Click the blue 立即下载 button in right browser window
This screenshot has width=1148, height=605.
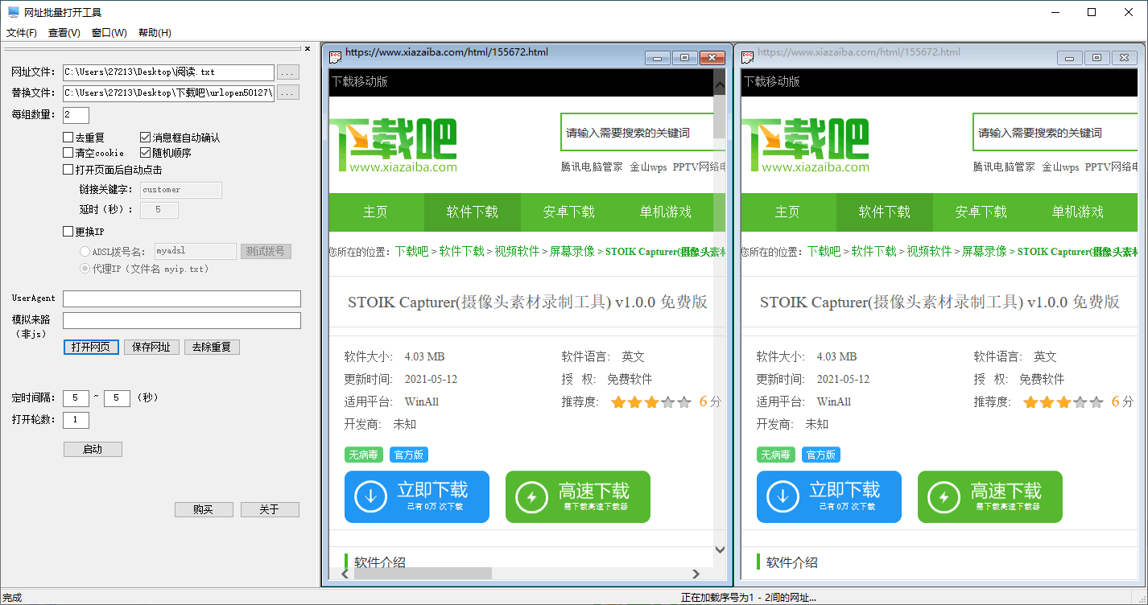pos(829,496)
